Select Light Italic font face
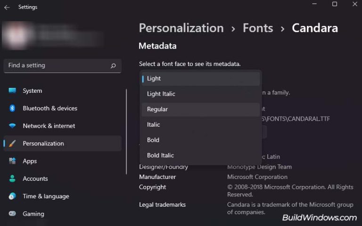This screenshot has width=362, height=226. (201, 94)
